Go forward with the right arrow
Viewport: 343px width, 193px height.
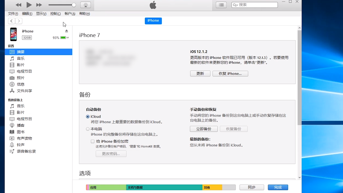[19, 21]
